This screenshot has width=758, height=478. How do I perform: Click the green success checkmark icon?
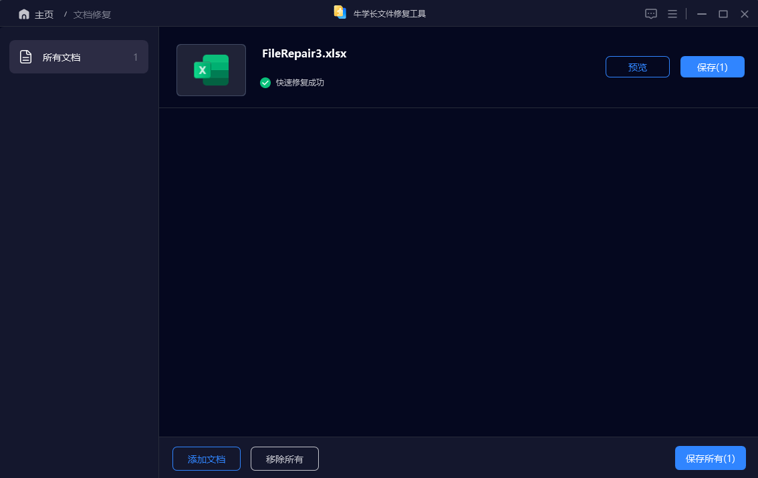265,83
